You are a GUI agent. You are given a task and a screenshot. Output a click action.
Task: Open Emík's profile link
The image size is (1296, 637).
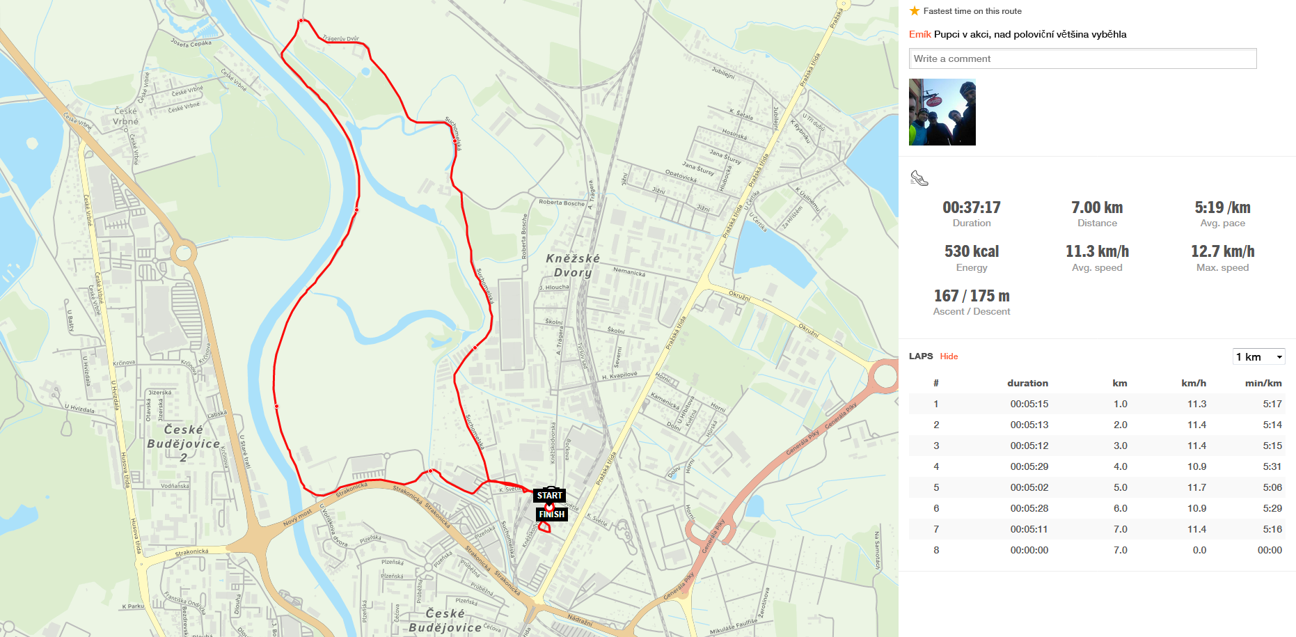click(x=919, y=34)
